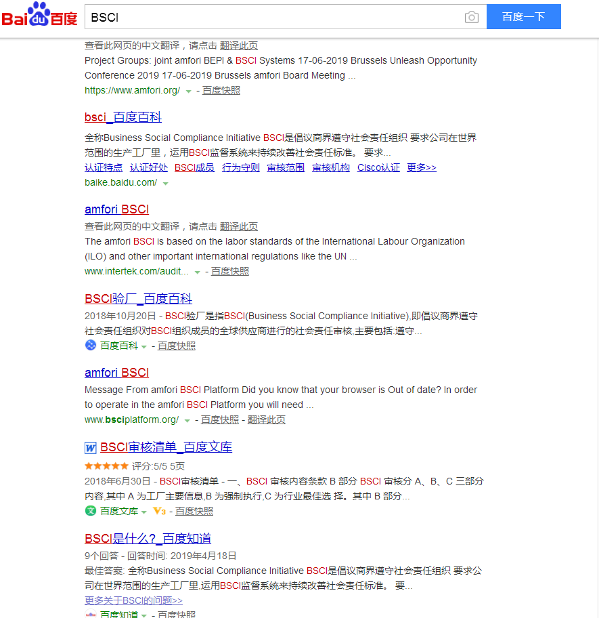Click the green 百度文库 source icon
This screenshot has width=599, height=618.
[x=91, y=511]
